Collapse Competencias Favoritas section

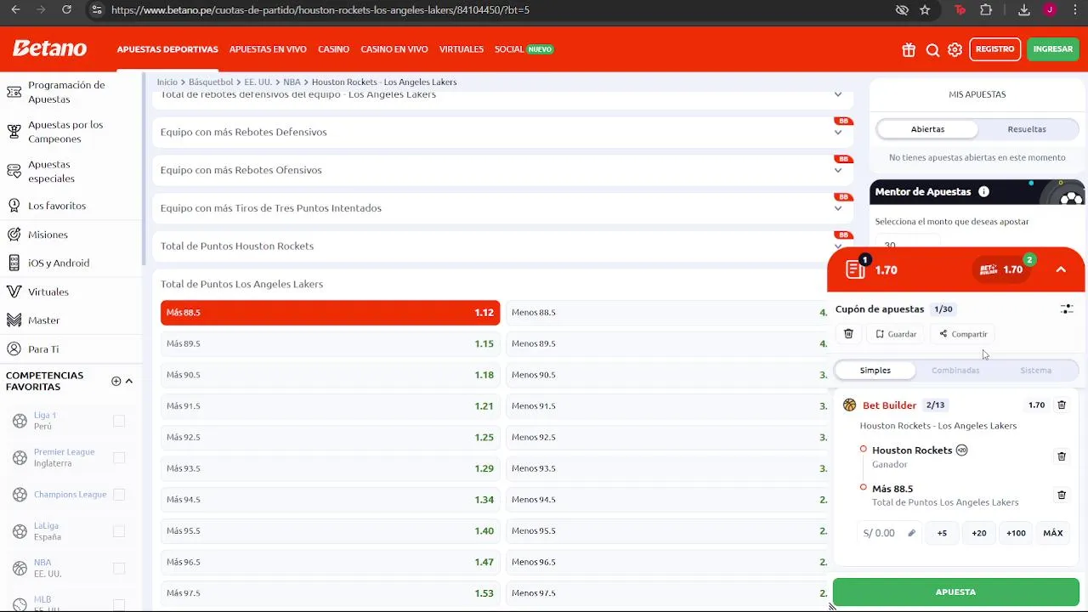coord(129,381)
